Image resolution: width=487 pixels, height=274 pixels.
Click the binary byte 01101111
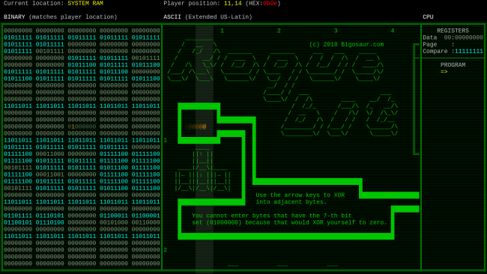pyautogui.click(x=18, y=216)
